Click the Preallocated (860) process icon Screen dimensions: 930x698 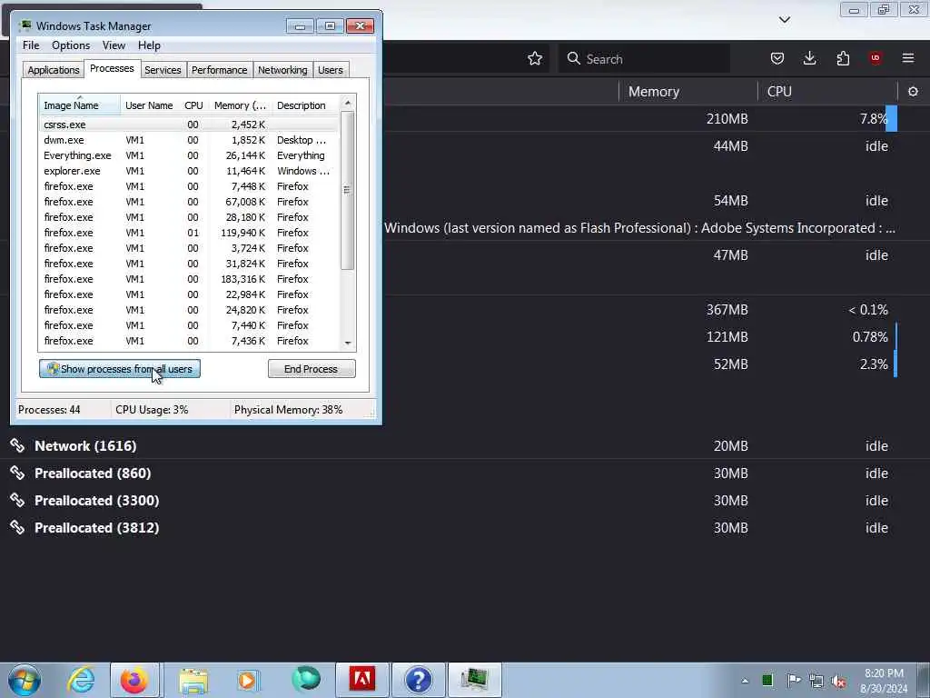pos(17,473)
